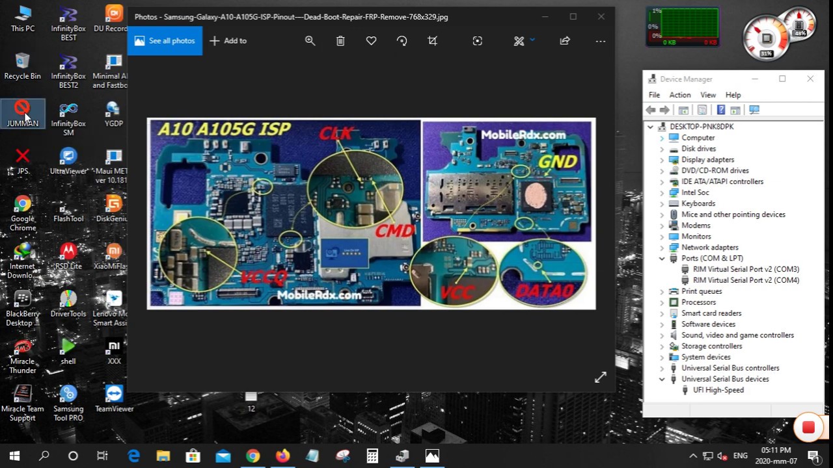Click Show/Hide Console Tree toolbar icon
Screen dimensions: 833x468
683,110
